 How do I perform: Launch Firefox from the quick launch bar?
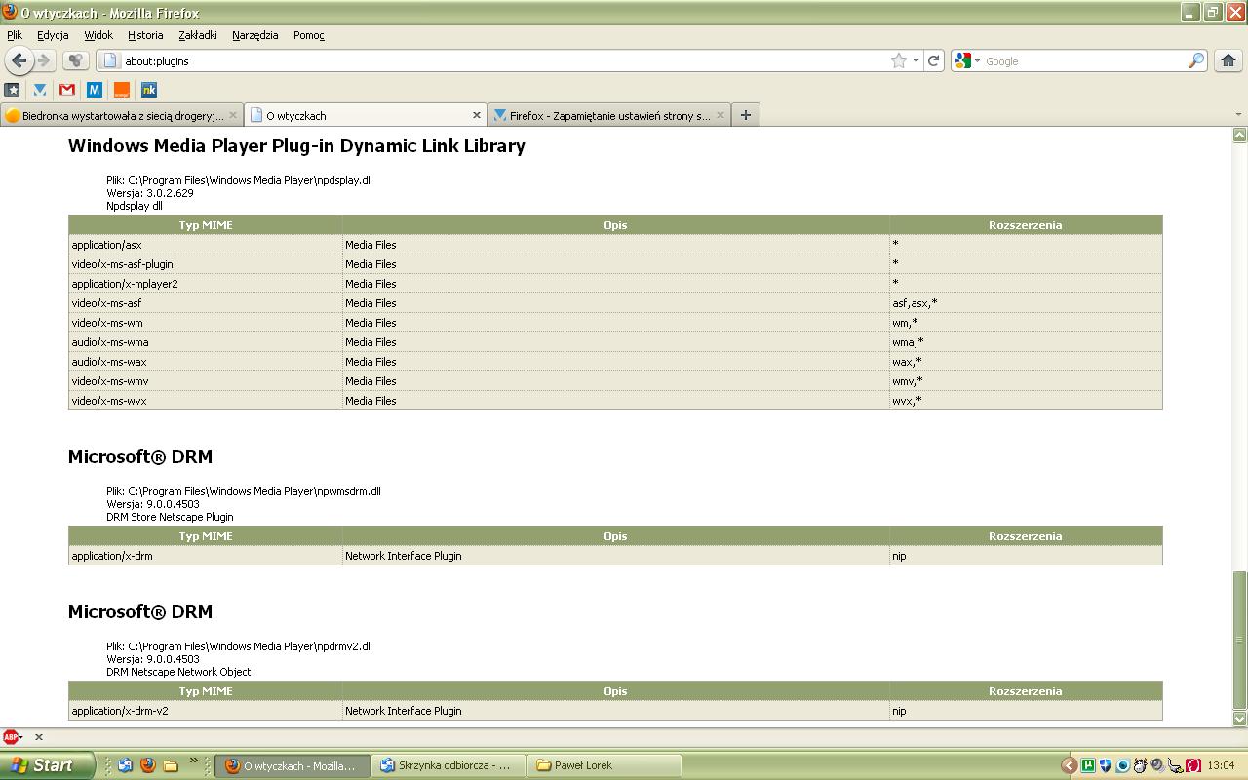point(148,765)
